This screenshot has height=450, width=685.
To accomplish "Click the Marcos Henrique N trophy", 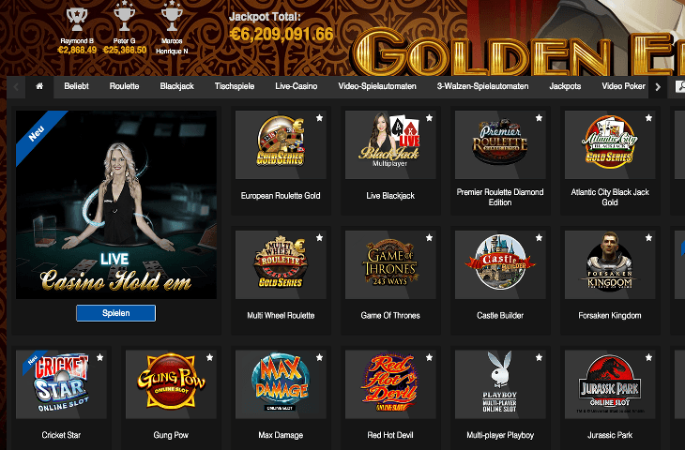I will 172,17.
